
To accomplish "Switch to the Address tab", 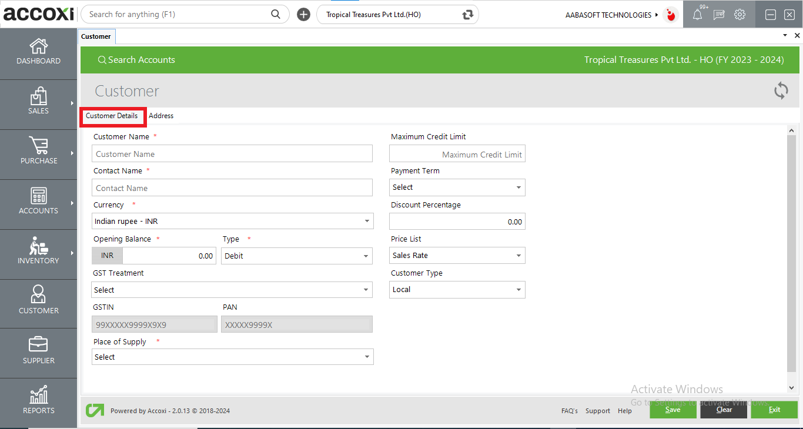I will point(161,115).
